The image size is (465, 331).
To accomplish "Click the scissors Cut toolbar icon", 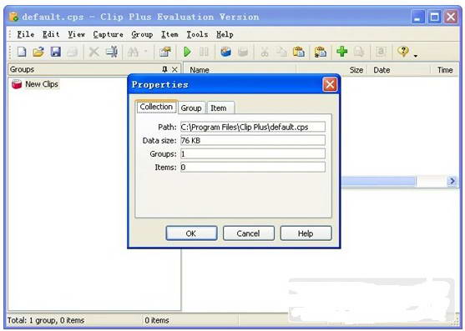I will click(264, 52).
